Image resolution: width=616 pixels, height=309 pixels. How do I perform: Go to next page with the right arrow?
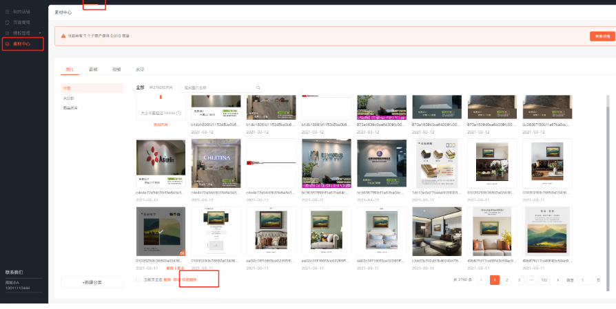coord(558,280)
